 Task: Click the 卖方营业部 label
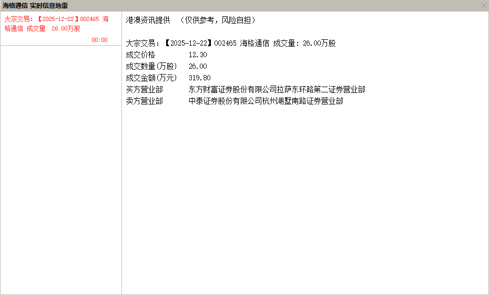pyautogui.click(x=144, y=101)
